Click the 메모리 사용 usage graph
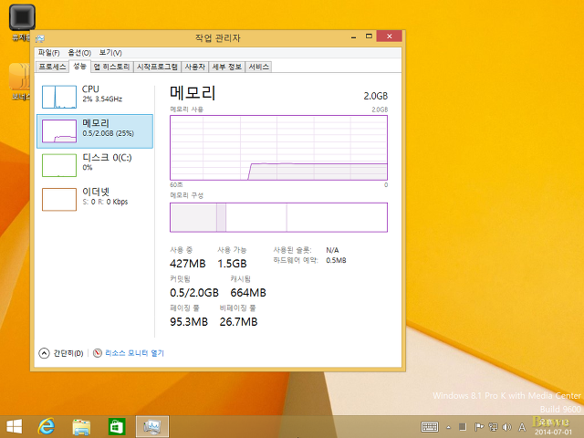 click(x=278, y=148)
